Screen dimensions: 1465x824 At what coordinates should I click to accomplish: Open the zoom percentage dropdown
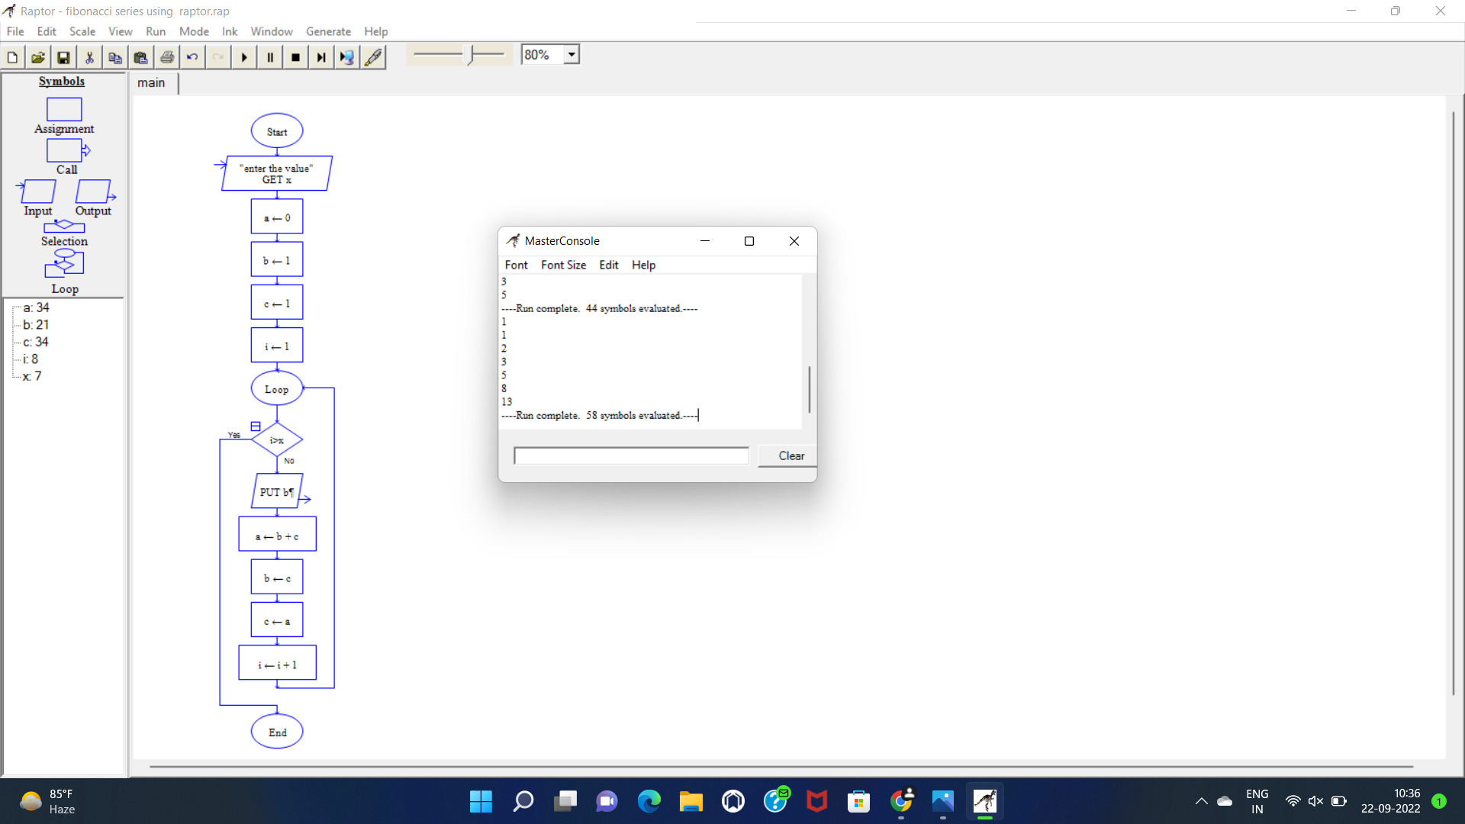[x=572, y=53]
